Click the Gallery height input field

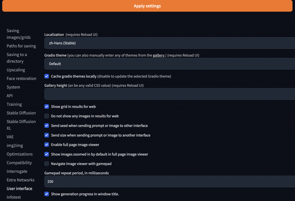(170, 94)
